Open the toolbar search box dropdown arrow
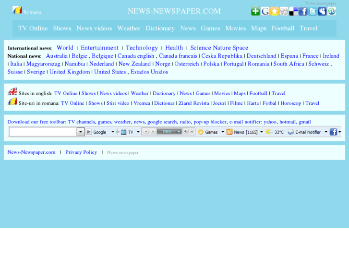 pyautogui.click(x=81, y=132)
